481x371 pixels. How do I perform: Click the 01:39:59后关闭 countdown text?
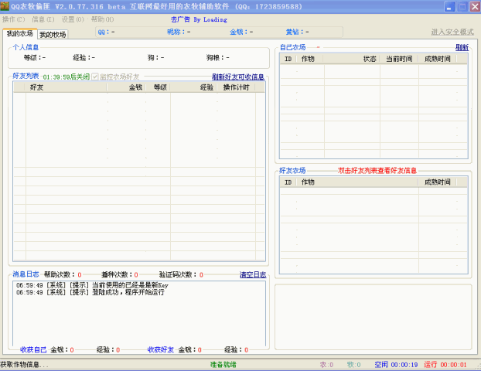[67, 77]
